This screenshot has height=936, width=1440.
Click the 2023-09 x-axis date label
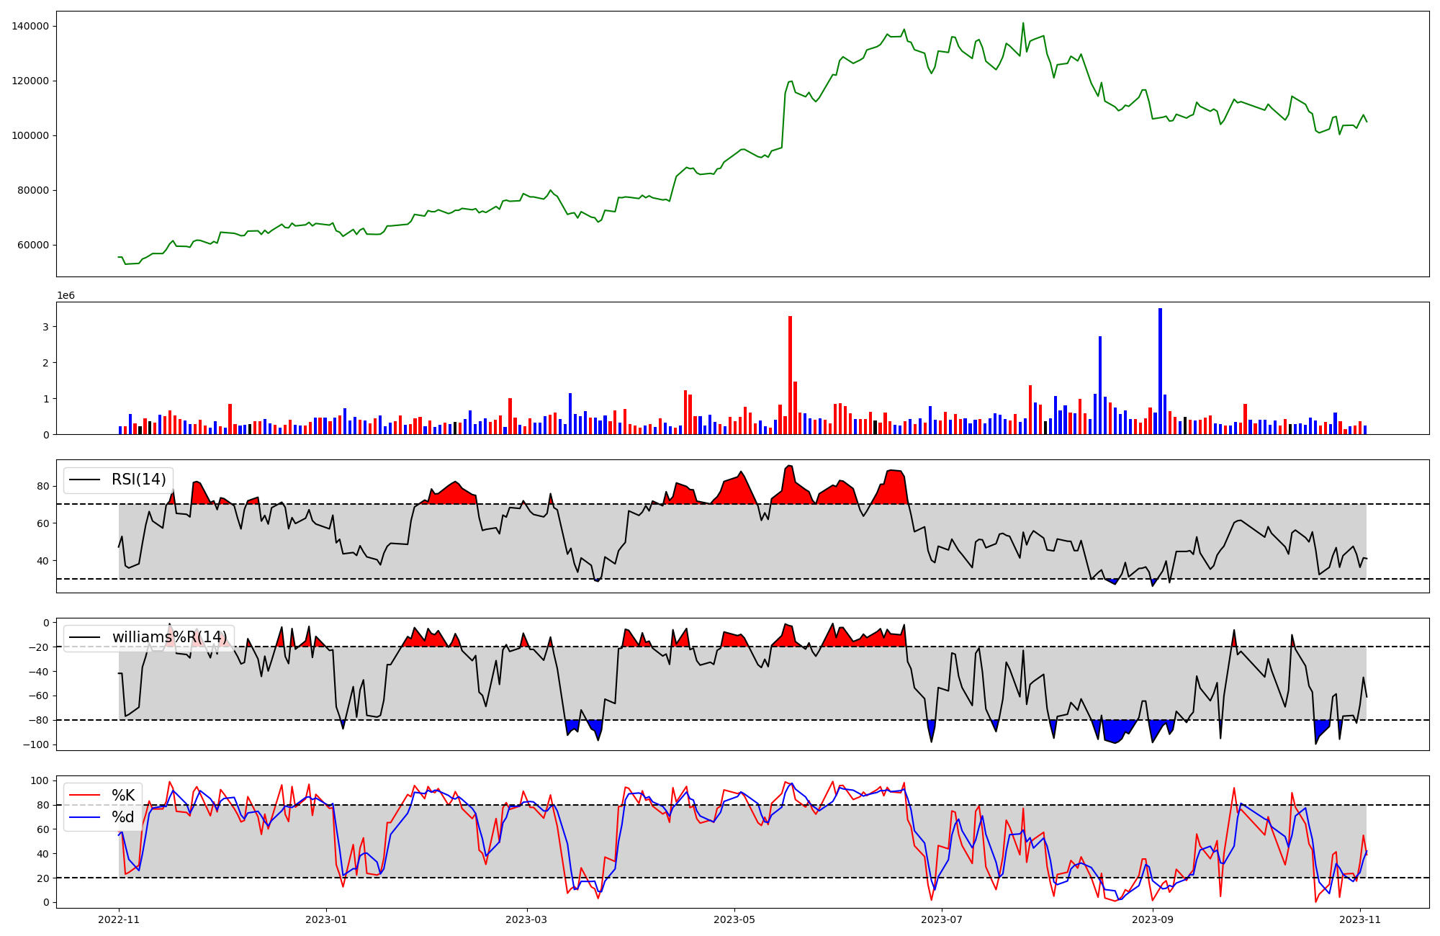pos(1153,919)
